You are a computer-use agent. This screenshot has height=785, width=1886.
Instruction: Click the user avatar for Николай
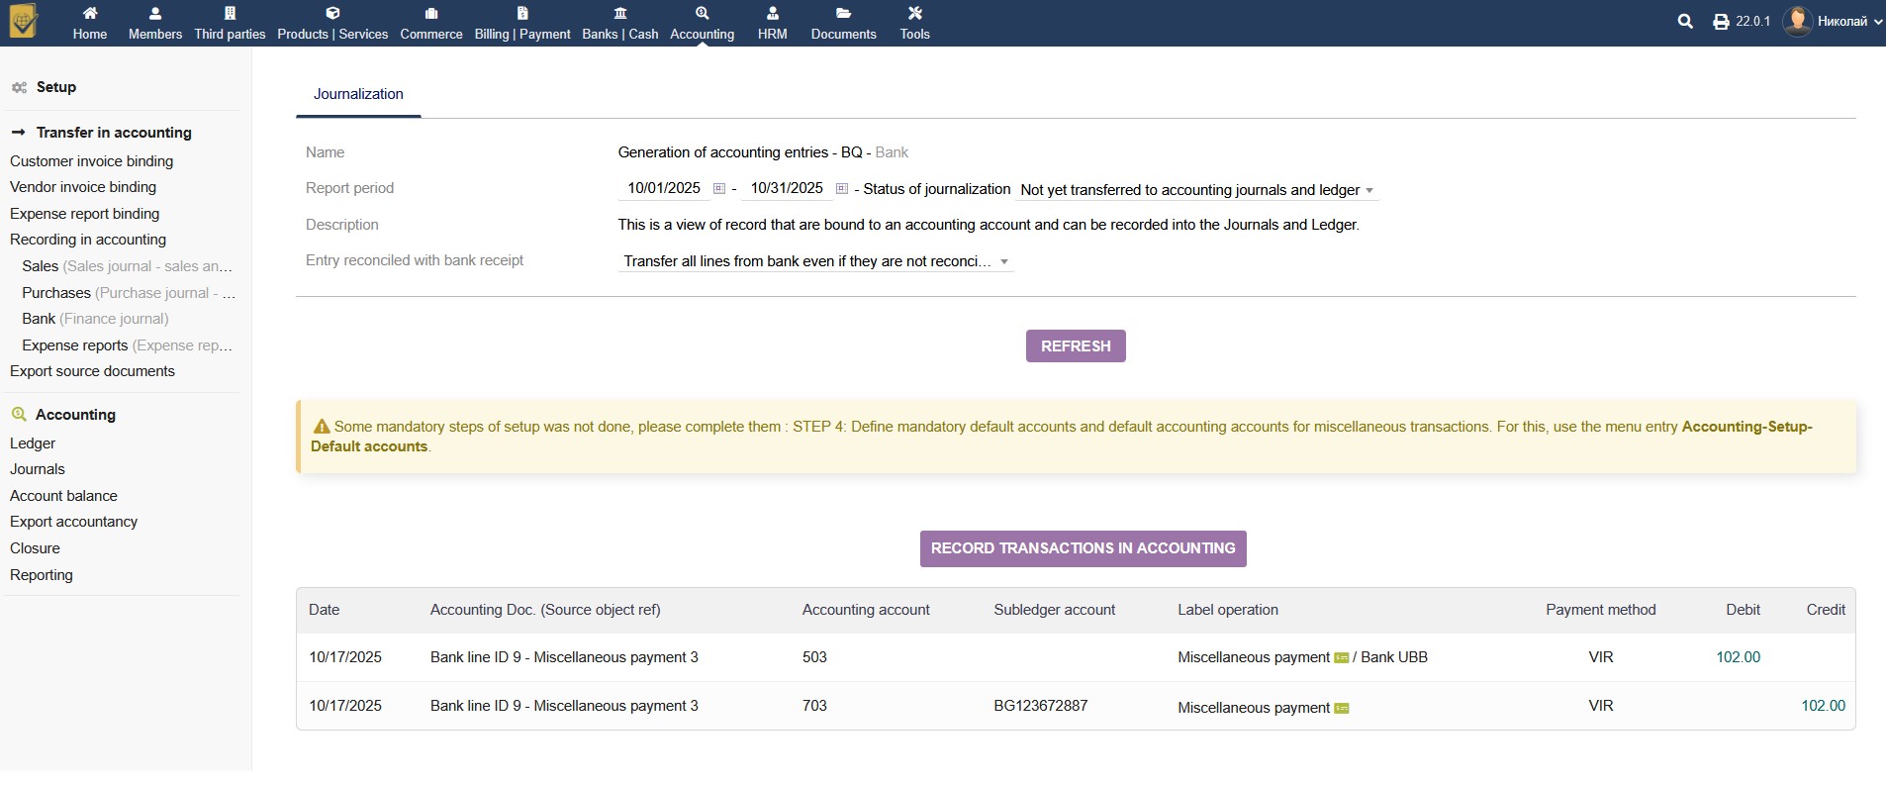click(x=1797, y=22)
